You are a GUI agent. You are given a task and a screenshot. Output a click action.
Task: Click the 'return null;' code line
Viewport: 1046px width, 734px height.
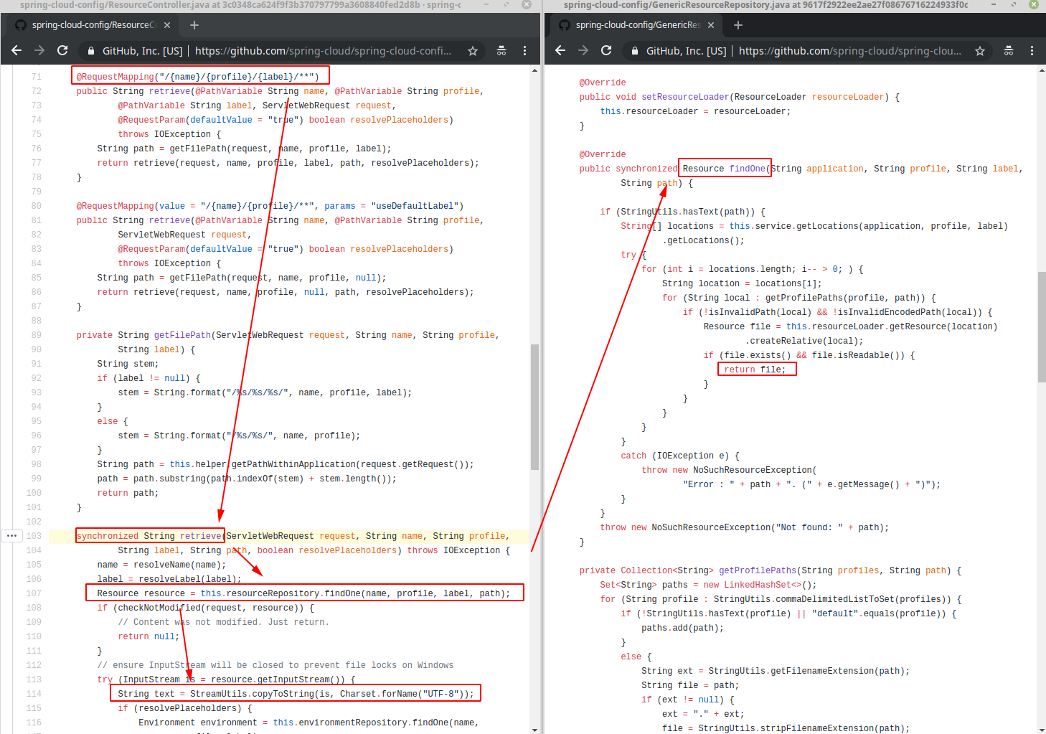(149, 636)
